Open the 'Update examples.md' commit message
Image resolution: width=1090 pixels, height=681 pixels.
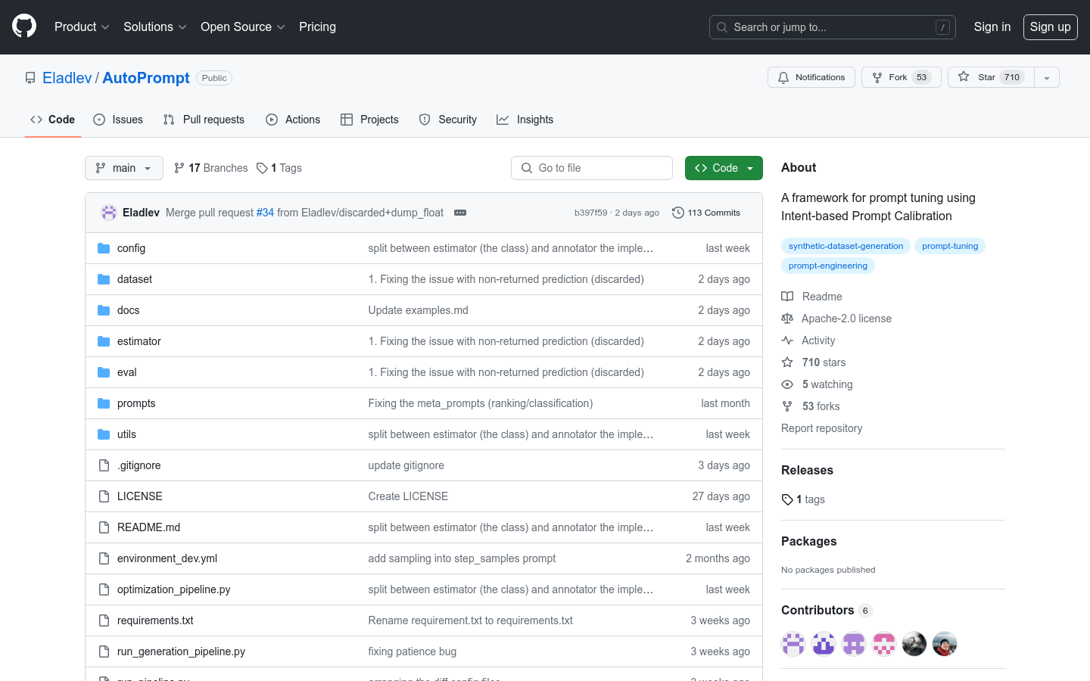click(419, 310)
